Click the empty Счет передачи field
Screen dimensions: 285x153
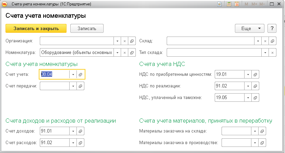pos(55,86)
